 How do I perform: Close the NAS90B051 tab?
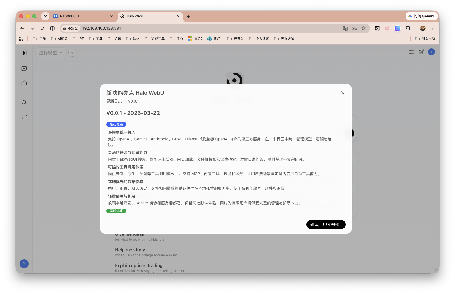[112, 16]
